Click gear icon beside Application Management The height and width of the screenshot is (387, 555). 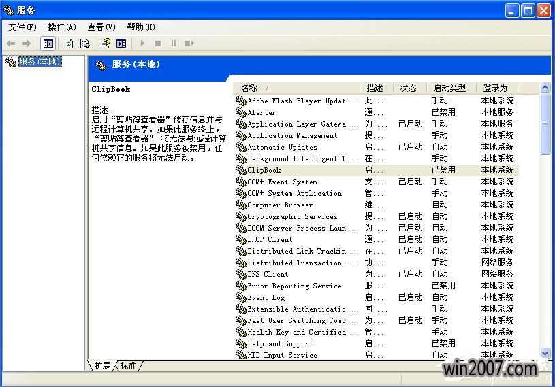tap(240, 135)
